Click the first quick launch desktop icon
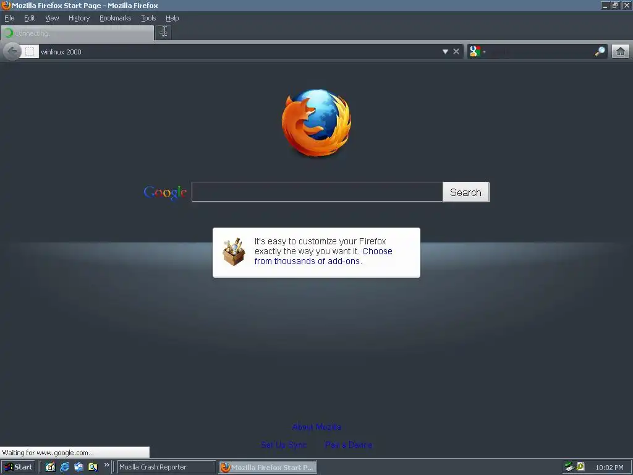The height and width of the screenshot is (475, 633). (x=50, y=467)
